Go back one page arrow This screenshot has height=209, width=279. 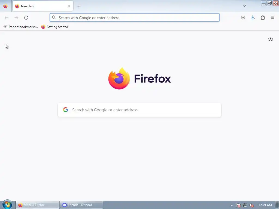[x=7, y=18]
